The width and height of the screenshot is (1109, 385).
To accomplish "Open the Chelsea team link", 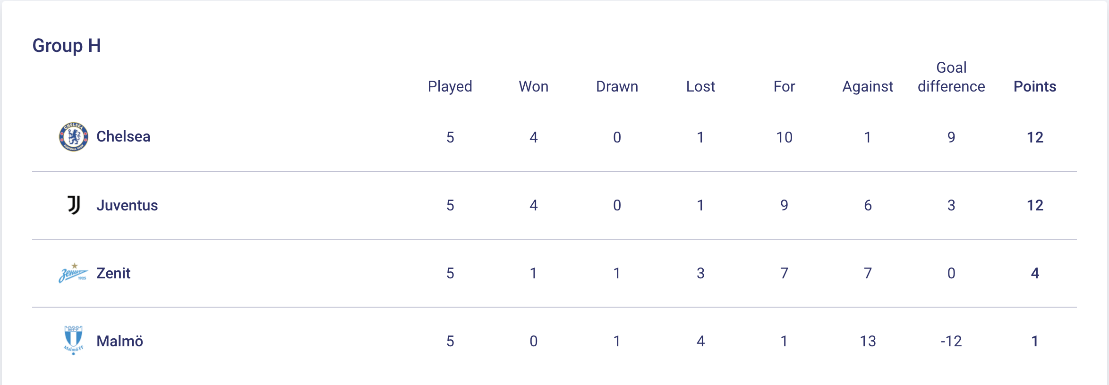I will coord(123,137).
